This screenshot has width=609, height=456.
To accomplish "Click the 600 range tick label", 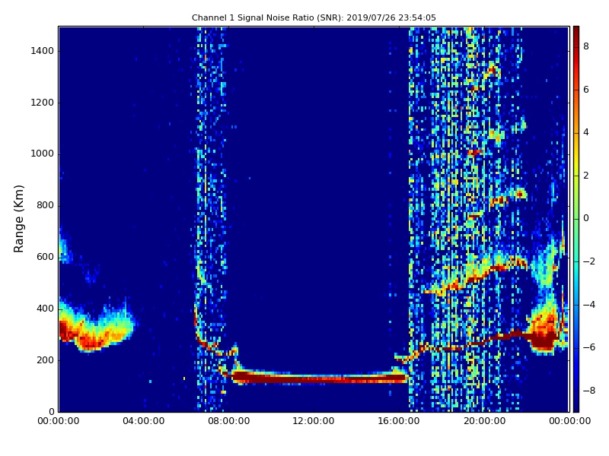I will point(45,257).
